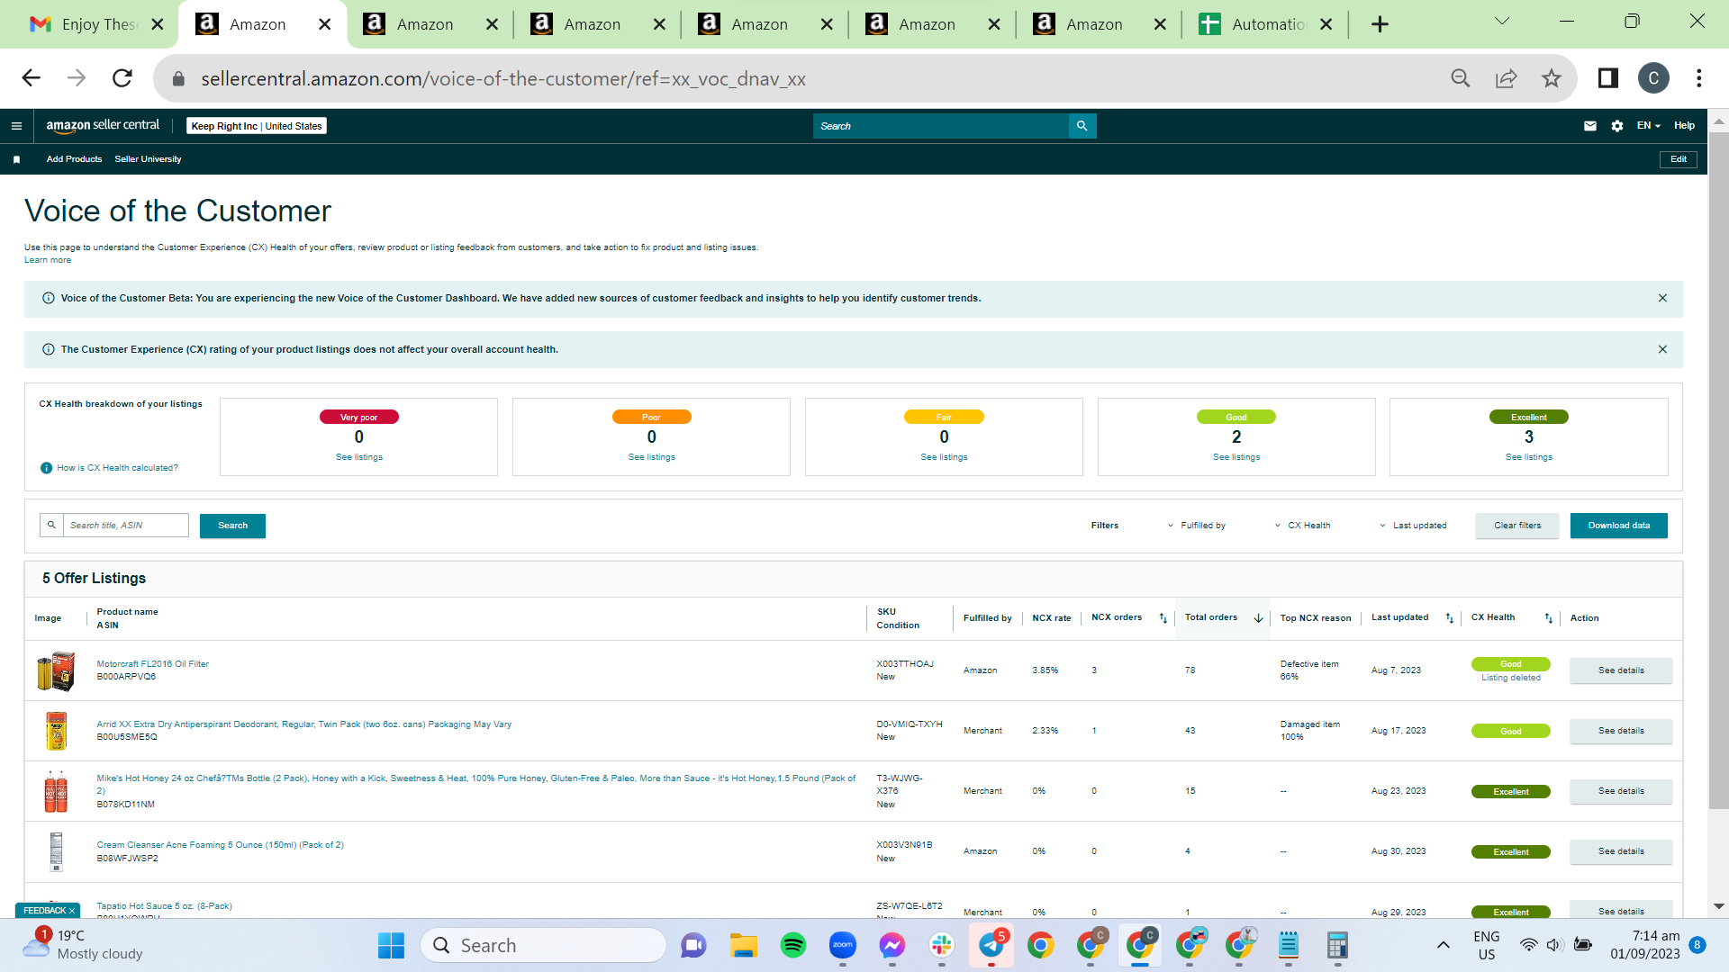Sort listings by Total orders
1729x972 pixels.
coord(1258,618)
